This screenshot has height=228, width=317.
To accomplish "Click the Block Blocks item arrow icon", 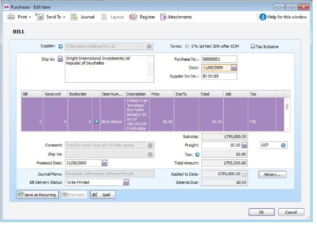I will point(96,122).
